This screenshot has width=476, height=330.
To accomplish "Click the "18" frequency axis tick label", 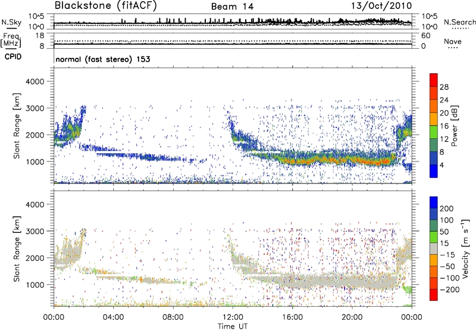I will (40, 36).
